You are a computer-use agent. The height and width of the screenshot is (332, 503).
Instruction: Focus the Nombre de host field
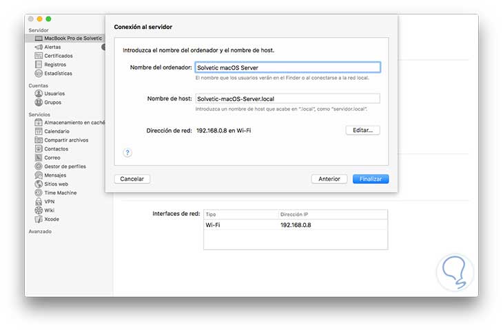[x=287, y=98]
